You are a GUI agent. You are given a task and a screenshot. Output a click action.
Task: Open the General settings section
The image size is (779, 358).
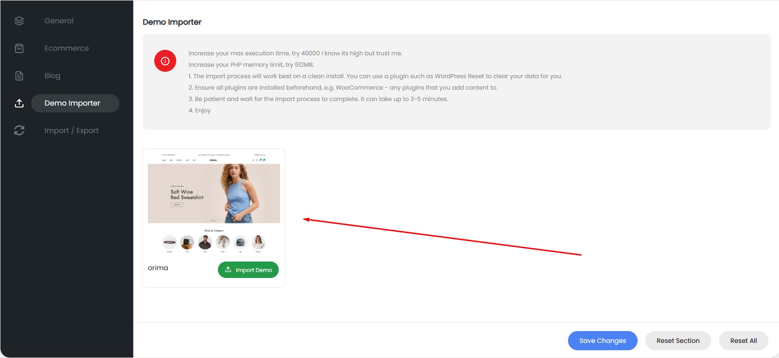pos(59,21)
